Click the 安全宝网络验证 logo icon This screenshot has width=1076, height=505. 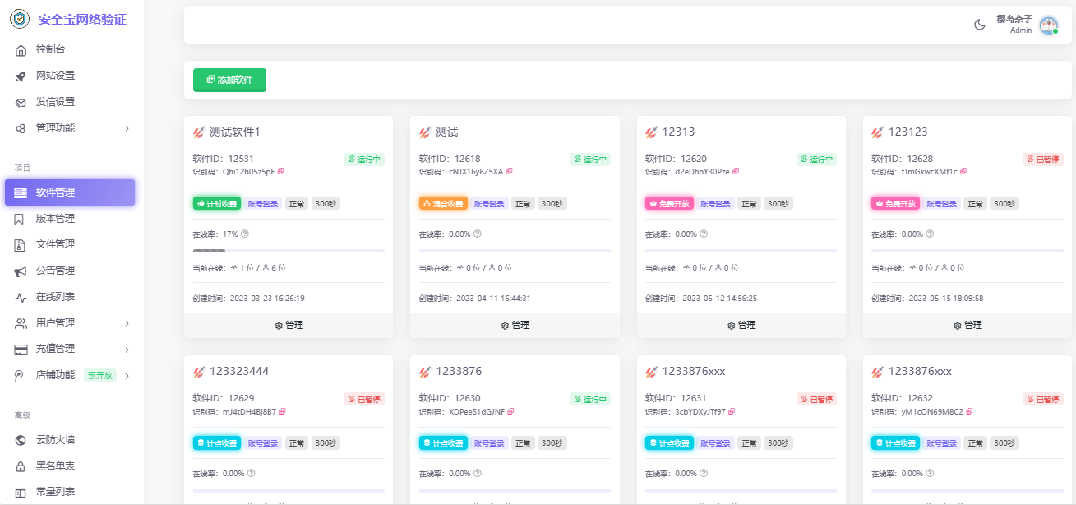click(18, 19)
